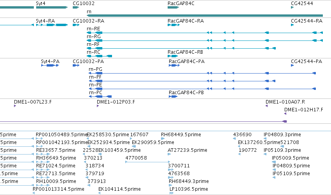Select RP001013314.5prime EST label
Screen dimensions: 331x195
[x=58, y=189]
